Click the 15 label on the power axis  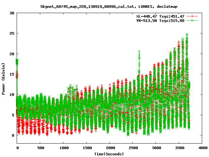tap(12, 74)
